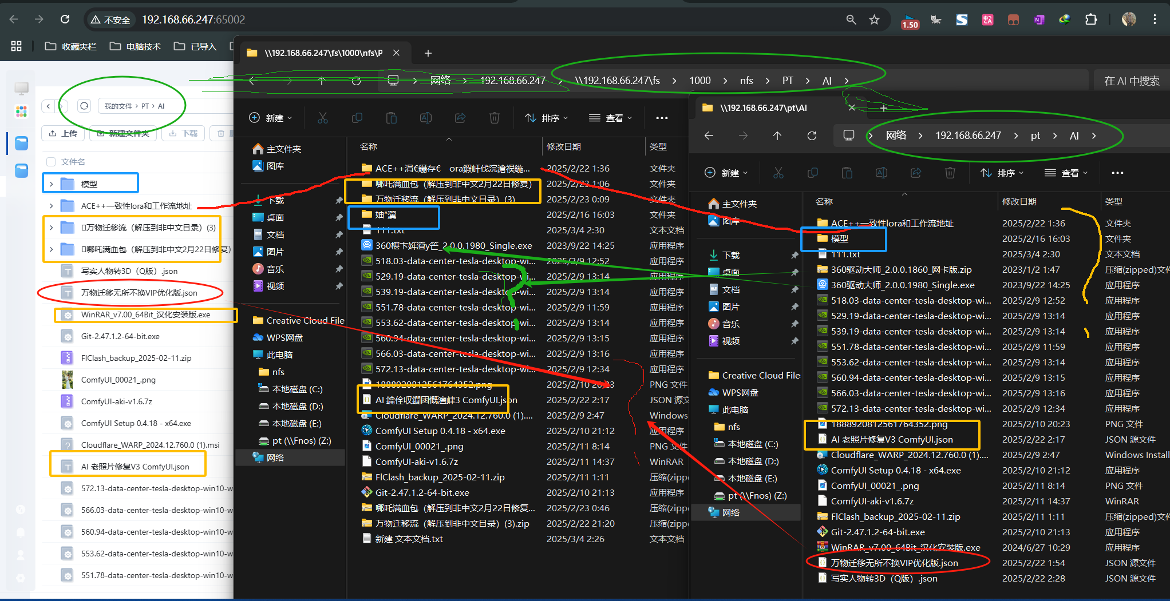Image resolution: width=1170 pixels, height=601 pixels.
Task: Click the 新建文件夹 button in web file manager
Action: pos(123,133)
